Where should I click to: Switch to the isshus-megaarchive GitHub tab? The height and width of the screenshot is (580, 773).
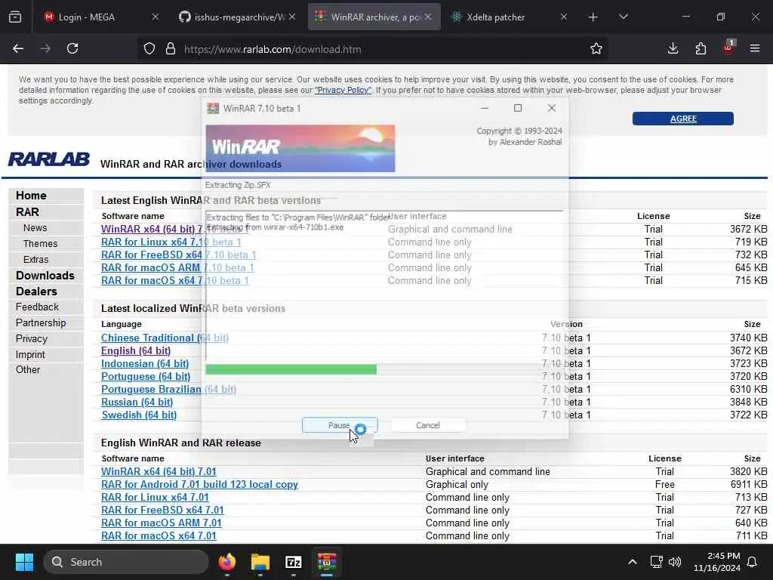pos(238,17)
